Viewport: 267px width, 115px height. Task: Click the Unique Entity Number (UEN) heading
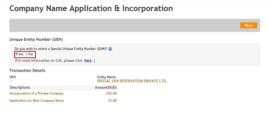pos(36,39)
